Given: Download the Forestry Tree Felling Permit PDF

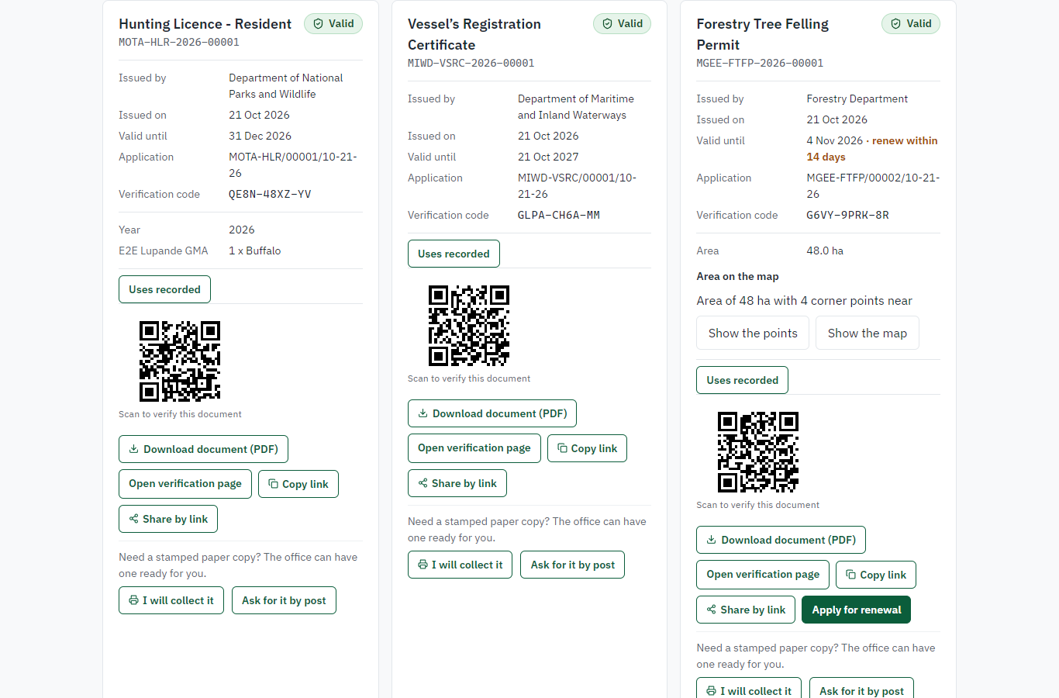Looking at the screenshot, I should pos(781,540).
